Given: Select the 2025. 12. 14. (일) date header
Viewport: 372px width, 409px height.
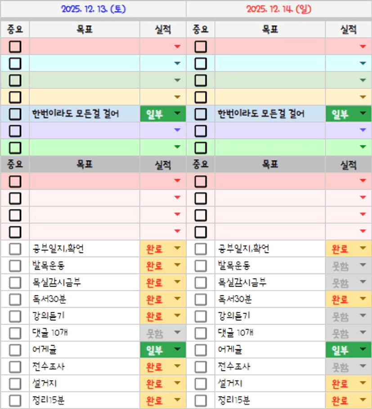Looking at the screenshot, I should pos(279,9).
